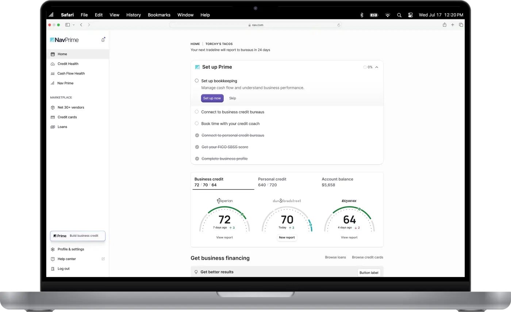This screenshot has width=511, height=312.
Task: Click the Loans cash icon in sidebar
Action: click(53, 127)
